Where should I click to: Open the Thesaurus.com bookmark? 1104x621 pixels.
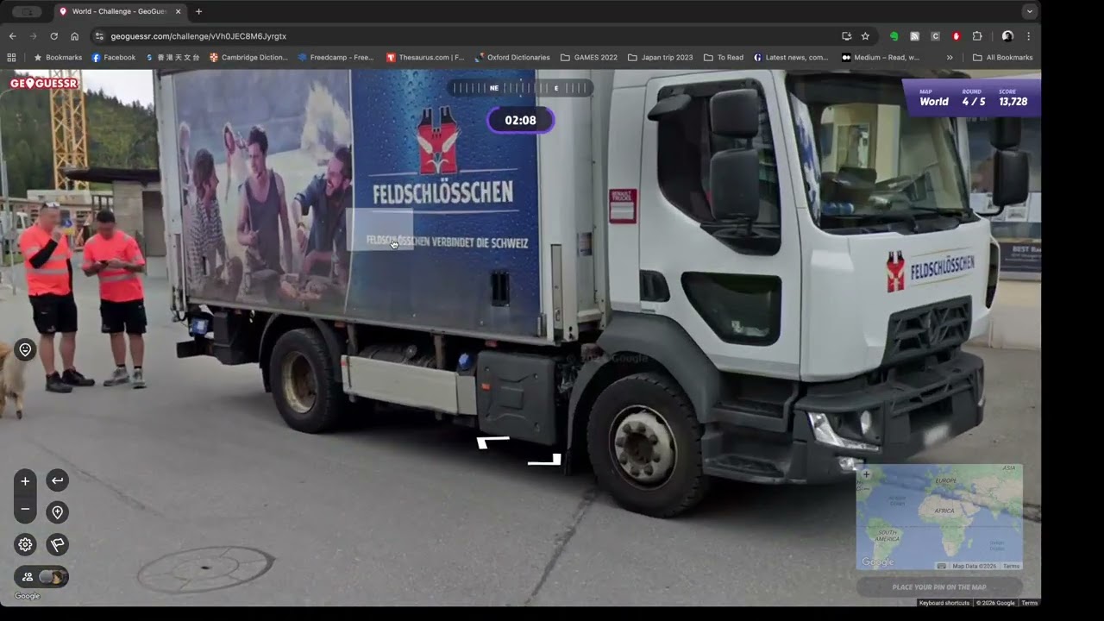tap(425, 57)
